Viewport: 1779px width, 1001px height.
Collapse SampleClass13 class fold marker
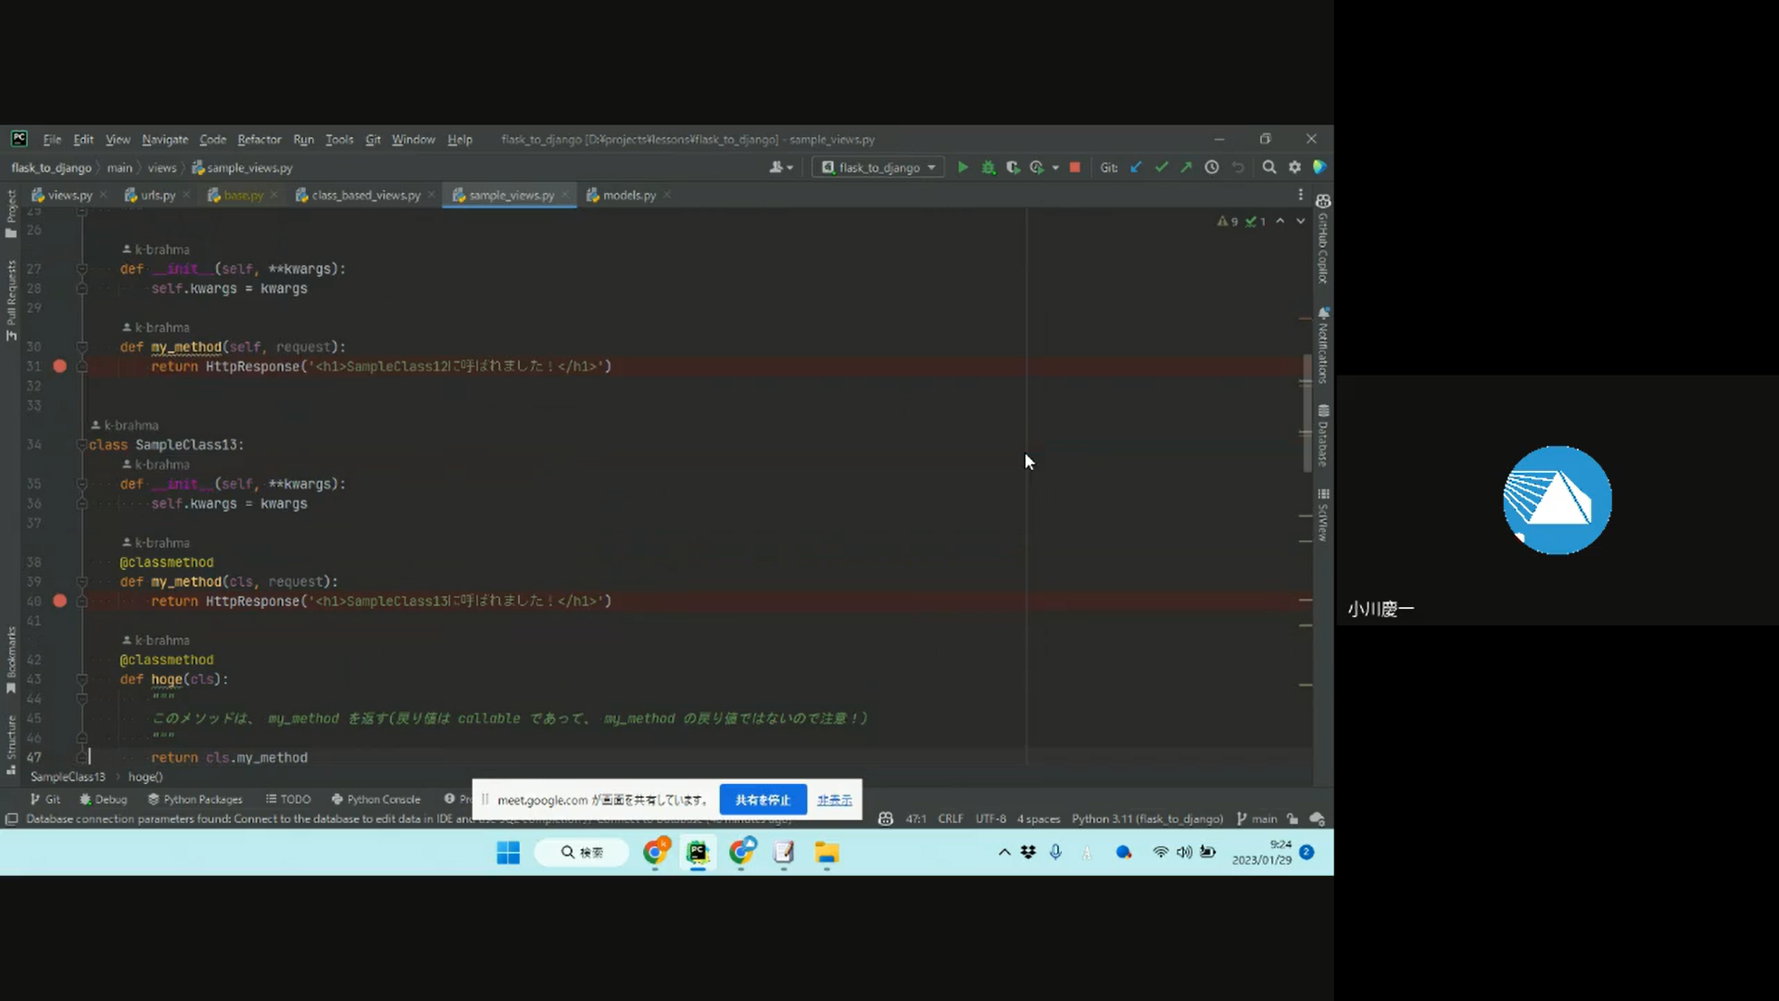click(82, 445)
